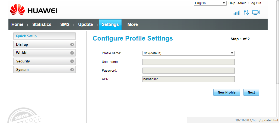279x123 pixels.
Task: Click the data transfer arrows icon
Action: (246, 12)
